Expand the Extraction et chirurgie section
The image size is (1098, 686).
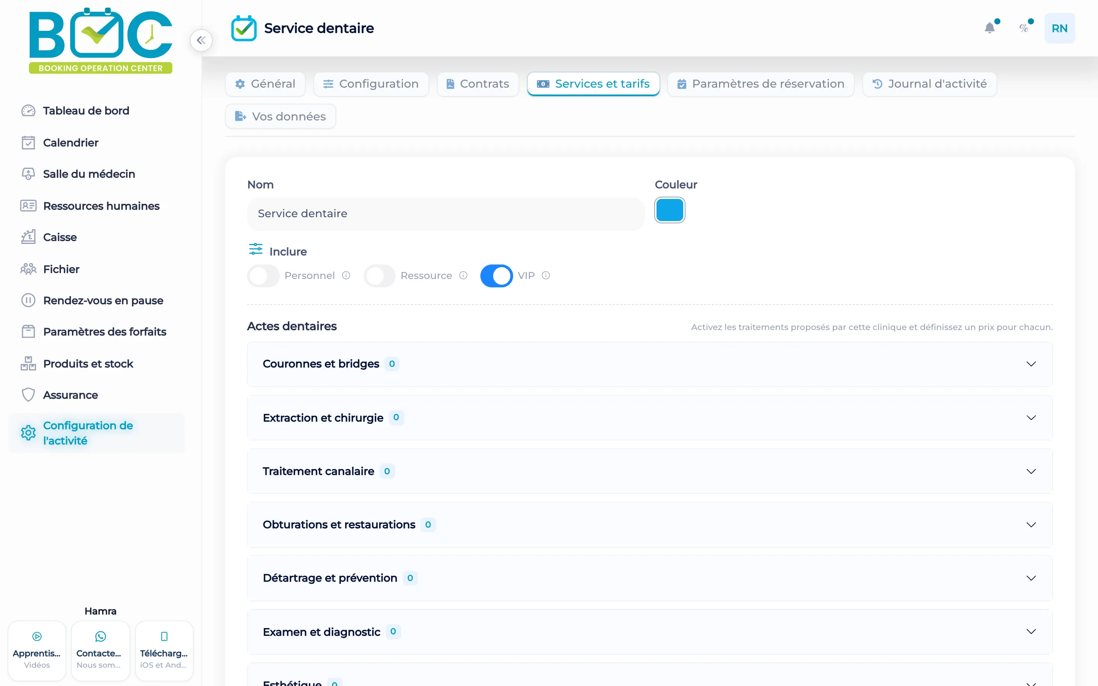click(650, 417)
